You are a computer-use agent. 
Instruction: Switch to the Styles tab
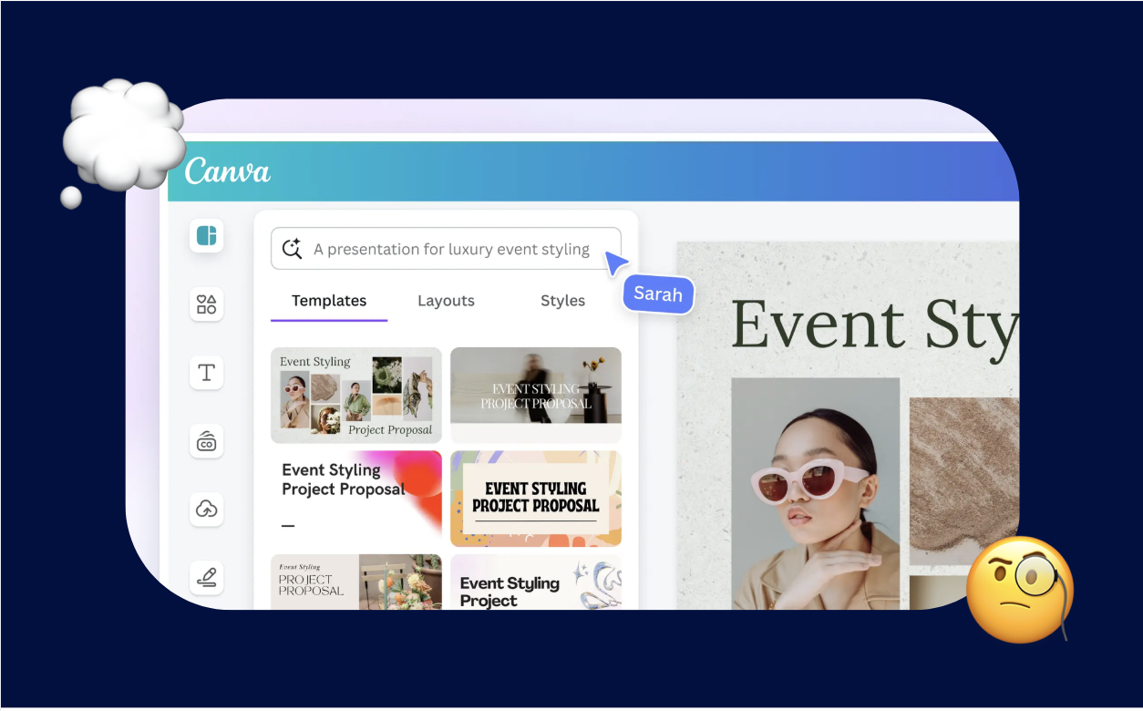coord(562,301)
